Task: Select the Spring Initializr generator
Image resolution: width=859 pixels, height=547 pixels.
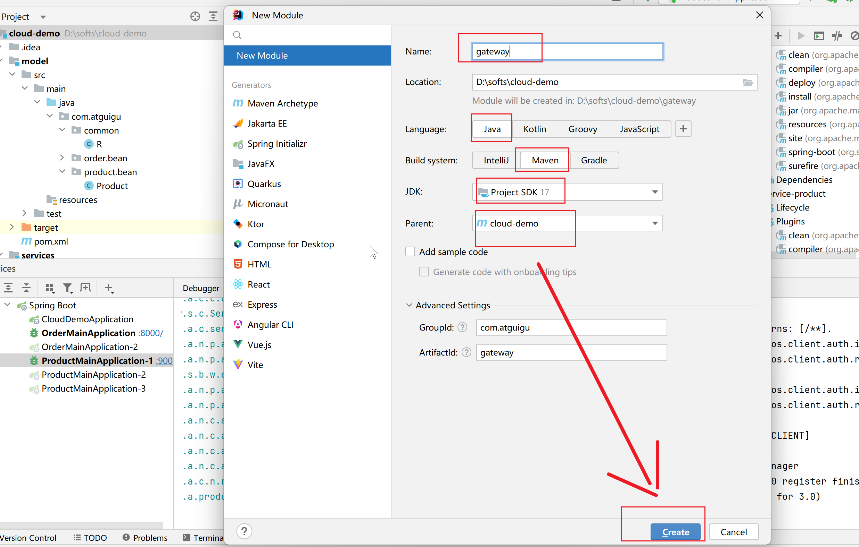Action: coord(277,144)
